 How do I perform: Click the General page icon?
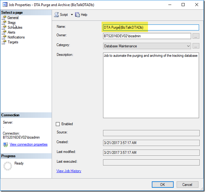click(4, 18)
